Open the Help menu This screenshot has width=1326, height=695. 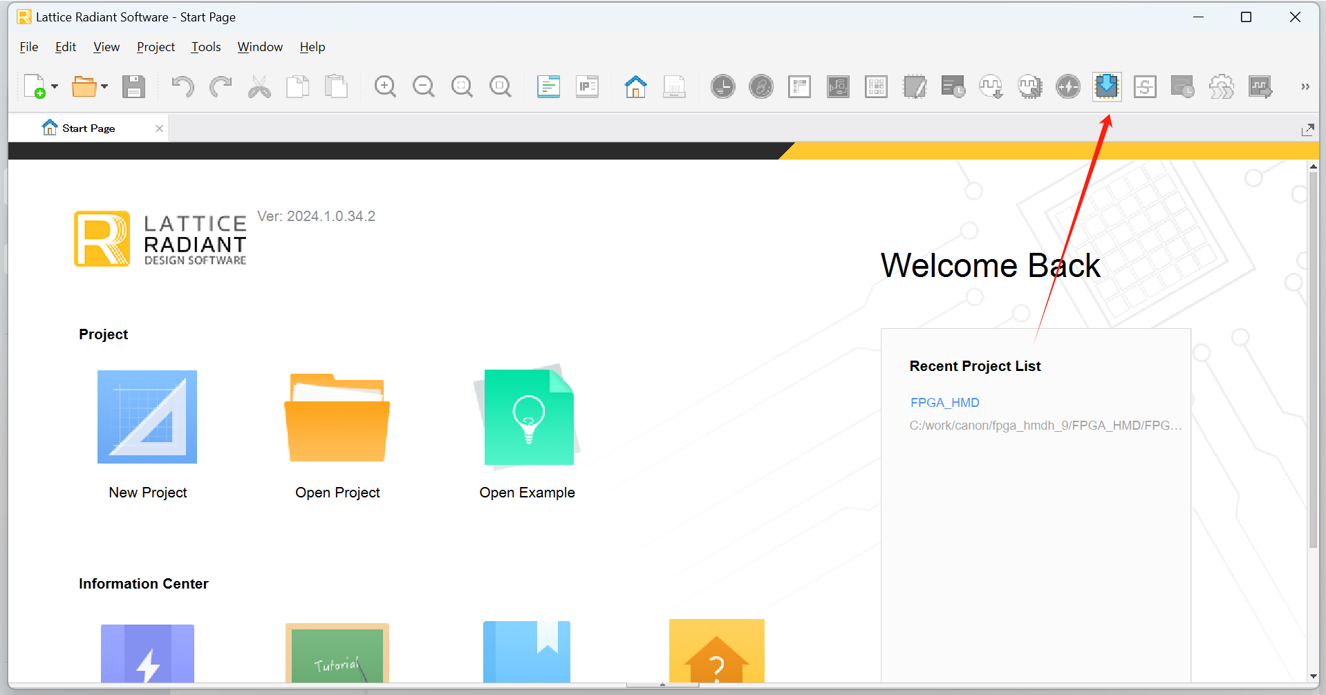click(312, 47)
